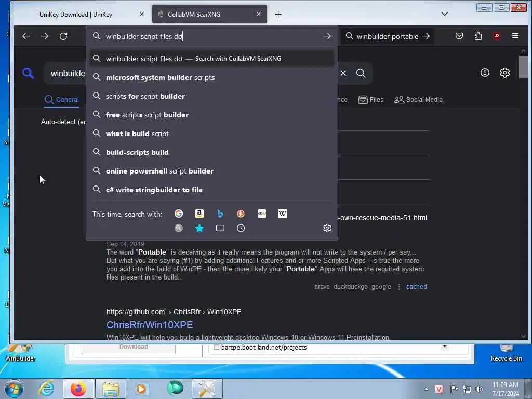Choose suggestion 'microsoft system builder scripts'
532x399 pixels.
pos(212,77)
